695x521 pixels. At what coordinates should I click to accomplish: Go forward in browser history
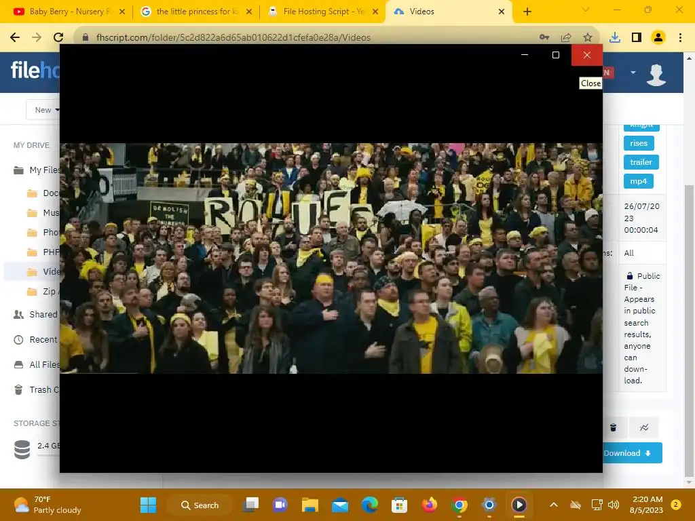click(37, 37)
